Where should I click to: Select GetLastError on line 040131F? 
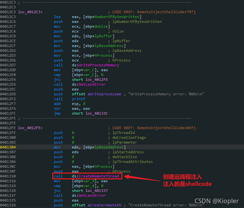92,195
